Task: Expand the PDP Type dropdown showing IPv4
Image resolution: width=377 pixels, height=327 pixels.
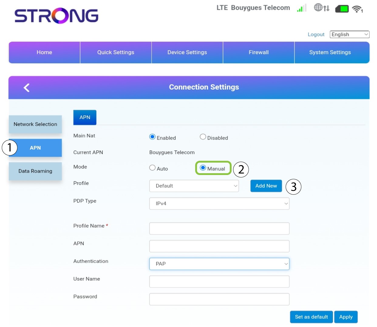Action: [219, 203]
